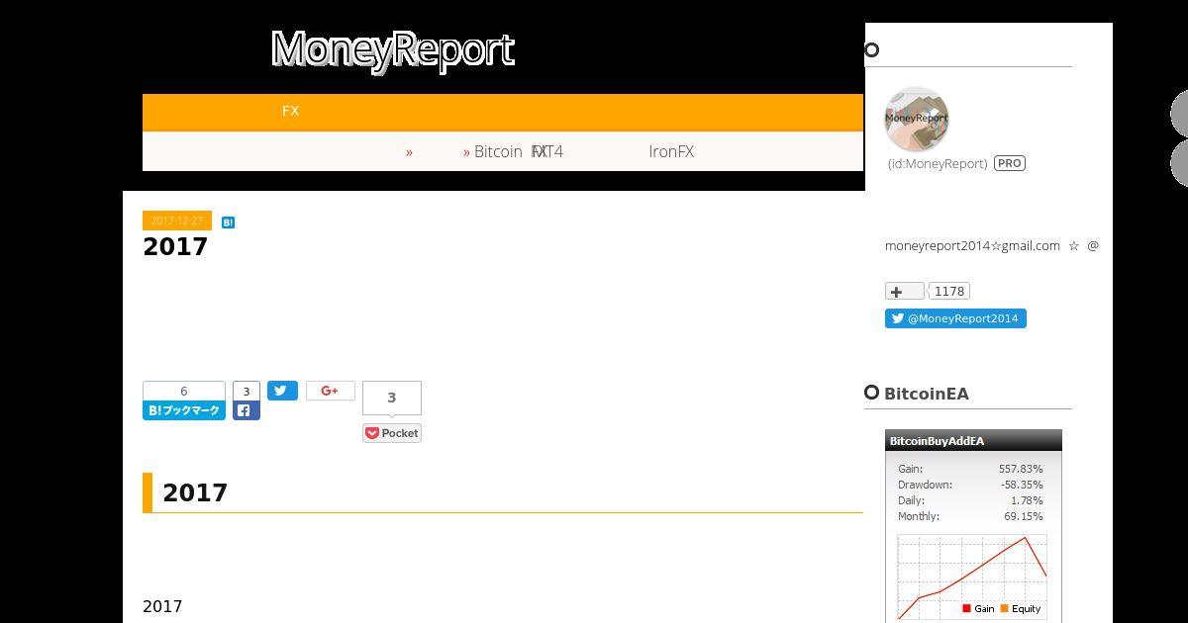Click the Hatena bookmark count 6
Image resolution: width=1188 pixels, height=623 pixels.
(184, 391)
